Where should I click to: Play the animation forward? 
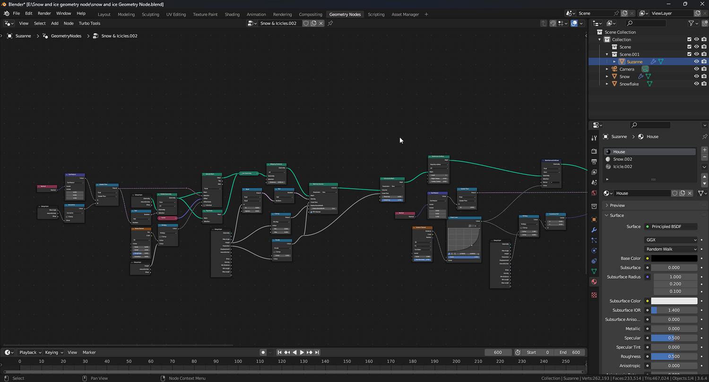pos(302,352)
